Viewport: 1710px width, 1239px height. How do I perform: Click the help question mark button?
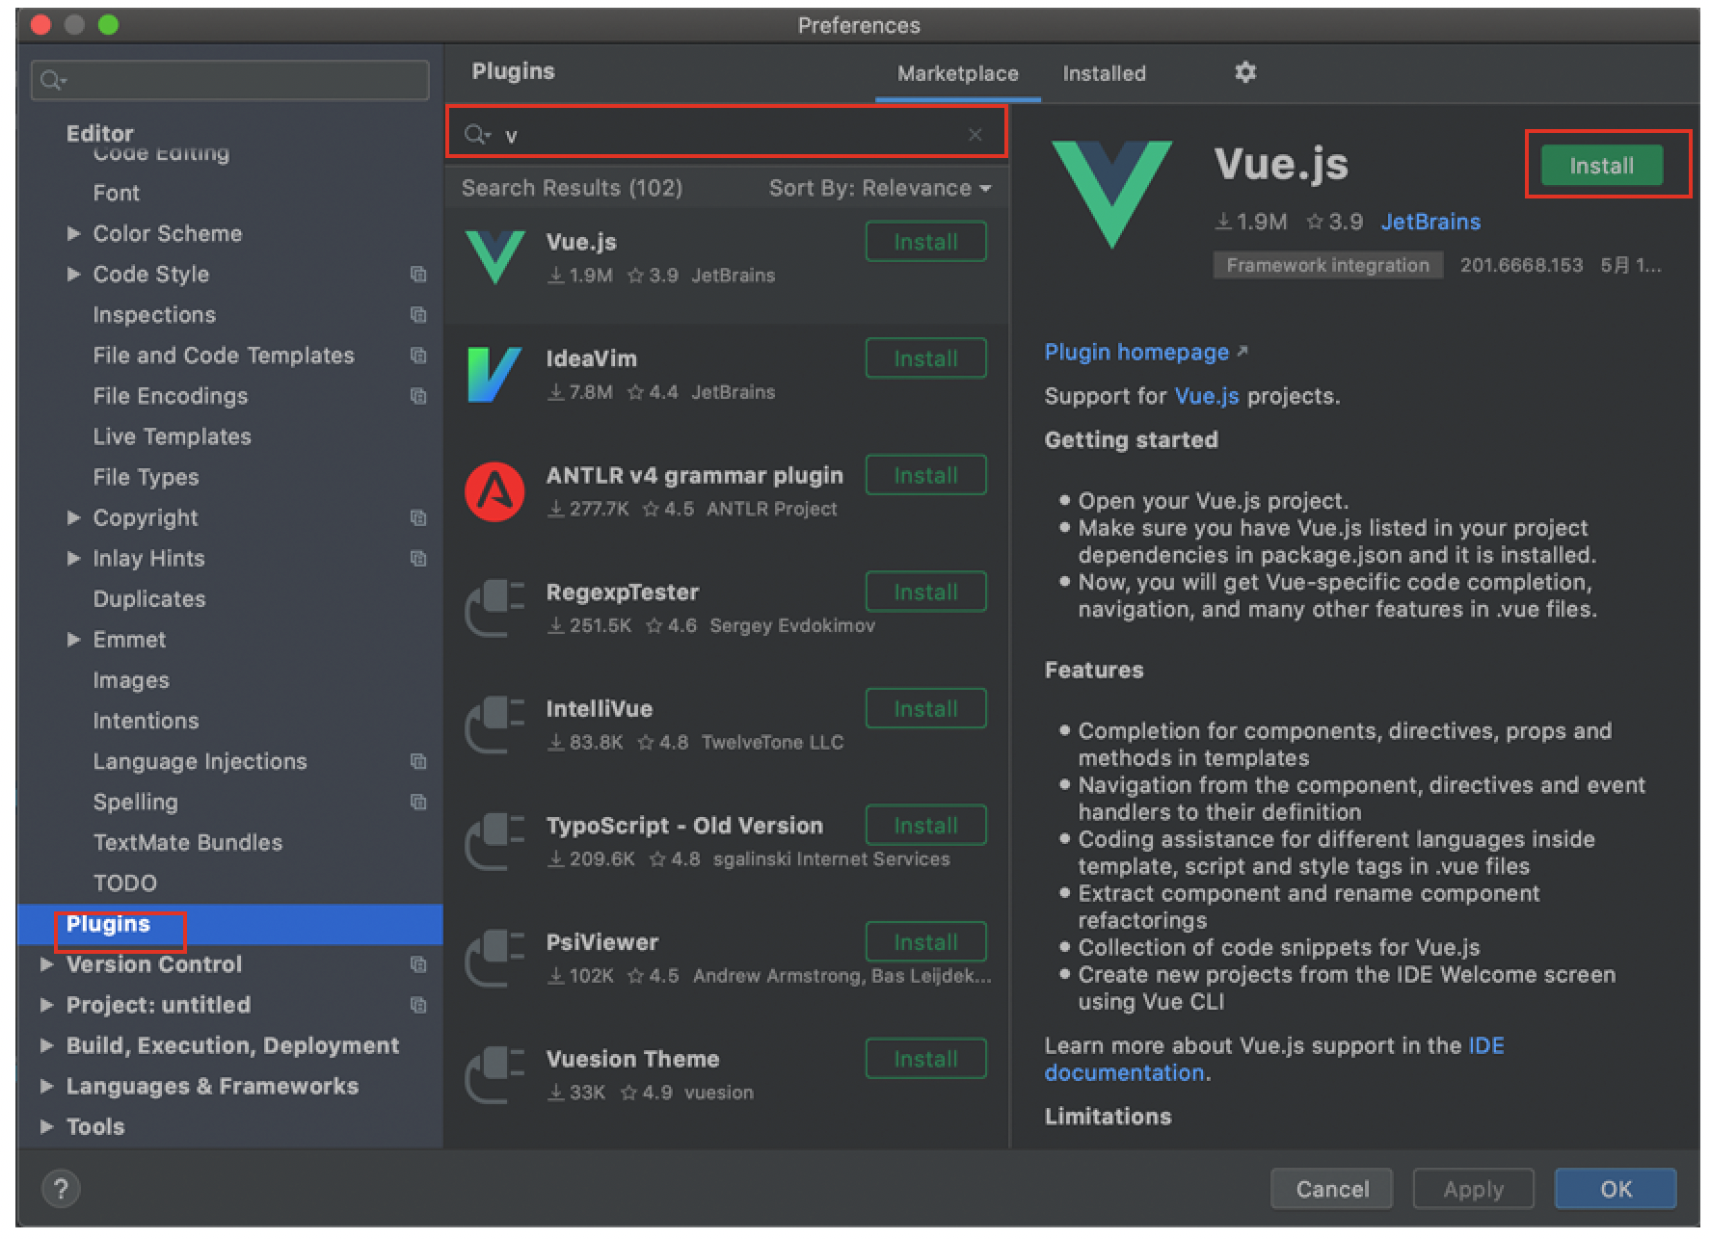(x=61, y=1188)
